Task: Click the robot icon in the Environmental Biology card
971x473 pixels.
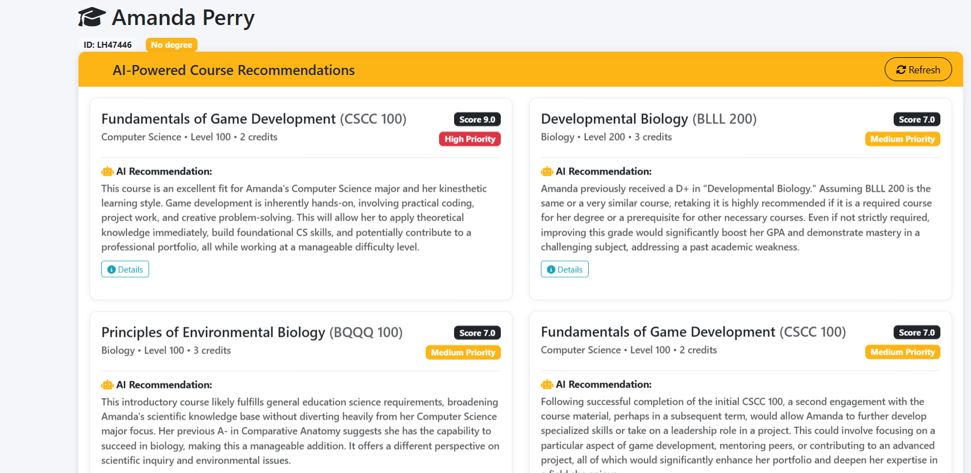Action: coord(107,385)
